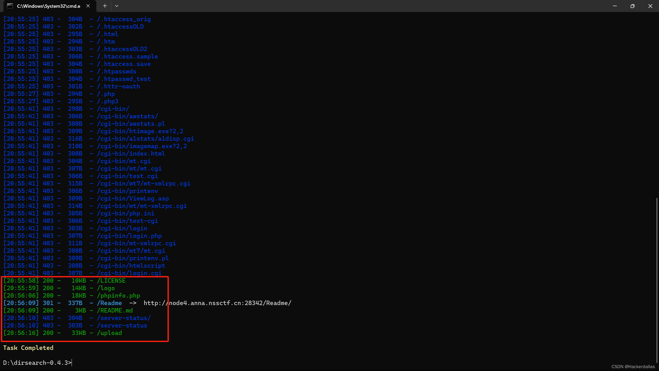Click the CSDN @Hackerdallas watermark text

pyautogui.click(x=633, y=366)
